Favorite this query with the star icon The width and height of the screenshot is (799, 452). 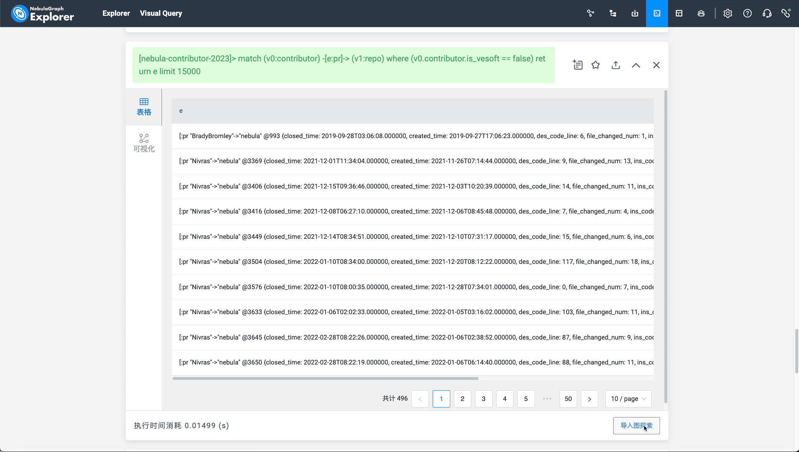tap(596, 65)
